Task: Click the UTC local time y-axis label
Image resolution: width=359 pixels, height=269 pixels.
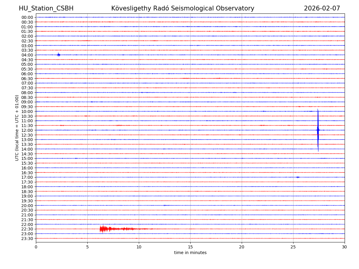Action: coord(17,128)
